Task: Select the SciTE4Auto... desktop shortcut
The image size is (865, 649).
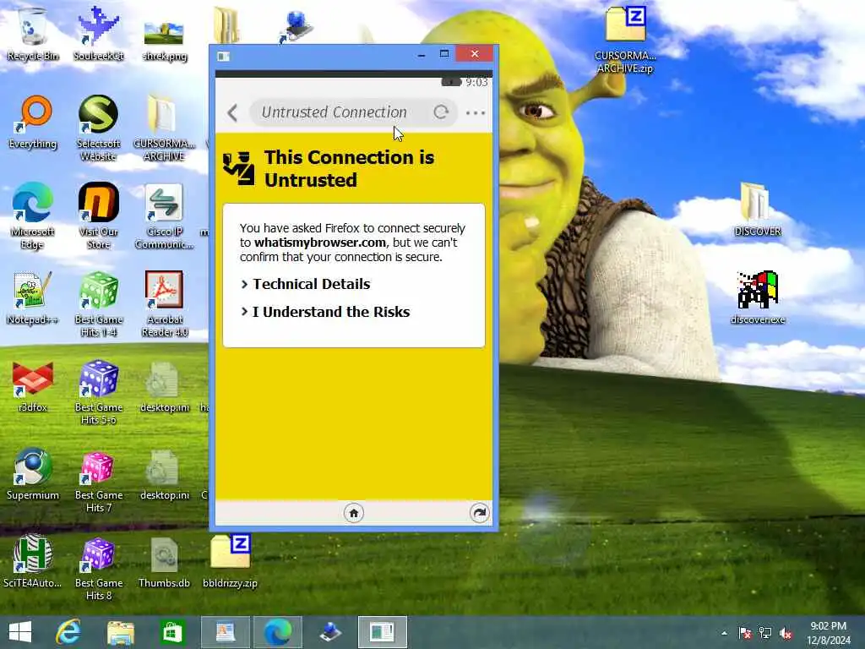Action: (x=33, y=561)
